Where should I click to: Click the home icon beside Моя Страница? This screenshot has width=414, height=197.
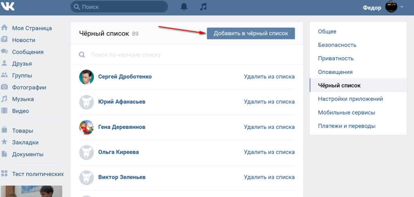(x=4, y=28)
